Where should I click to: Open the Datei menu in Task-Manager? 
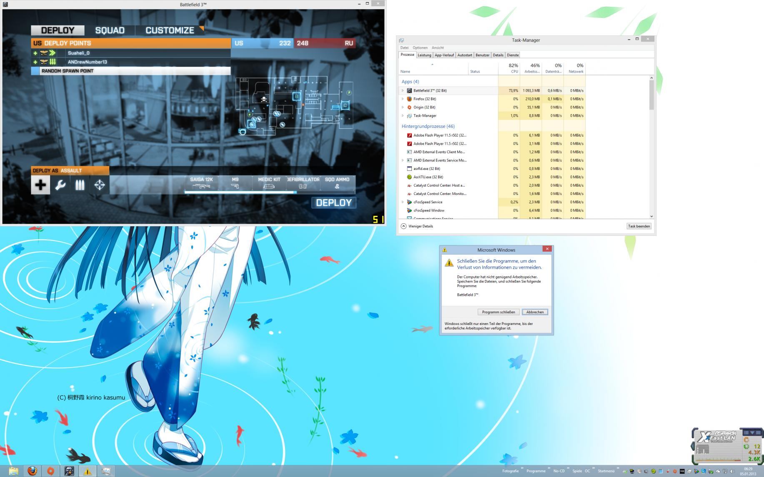pos(404,47)
